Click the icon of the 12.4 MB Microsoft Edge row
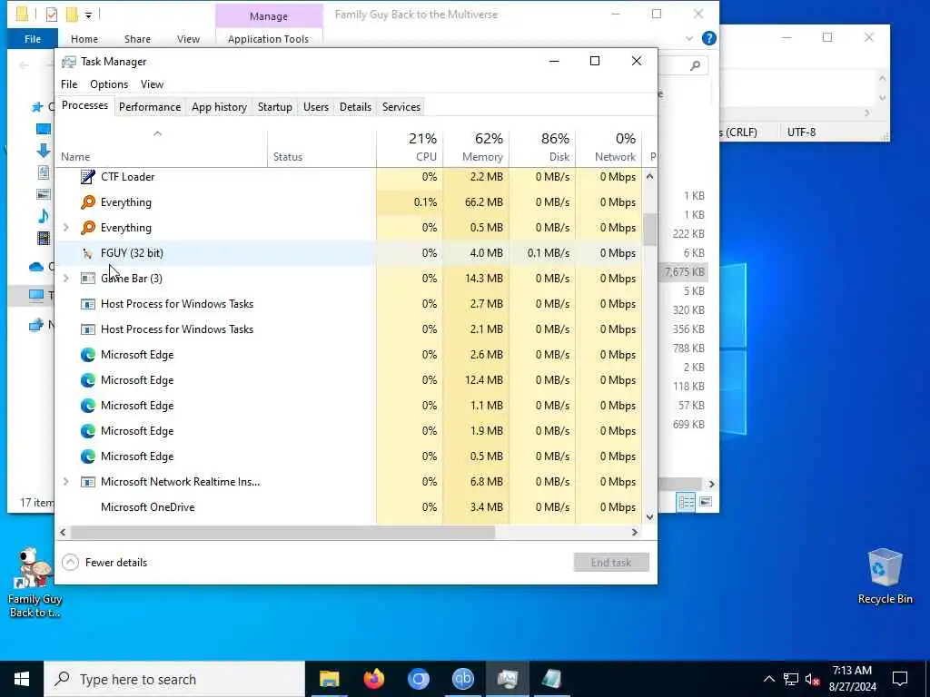The width and height of the screenshot is (930, 697). tap(88, 380)
